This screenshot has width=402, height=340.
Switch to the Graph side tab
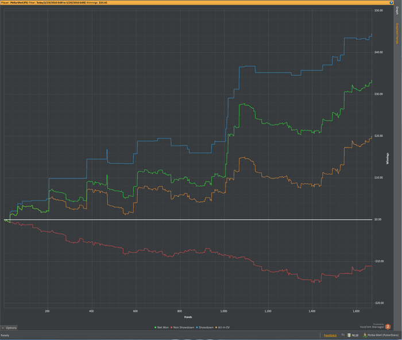tap(397, 10)
